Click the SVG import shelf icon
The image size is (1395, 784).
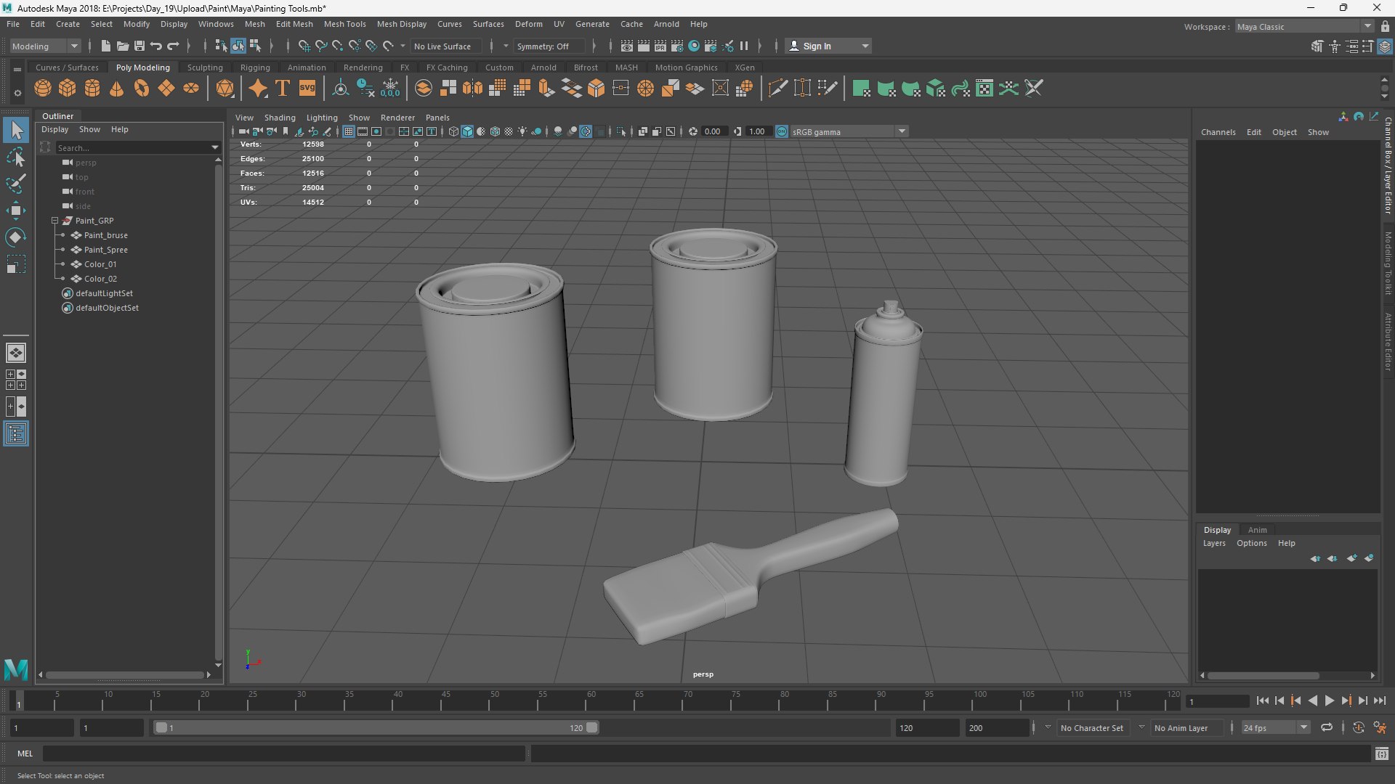(307, 89)
